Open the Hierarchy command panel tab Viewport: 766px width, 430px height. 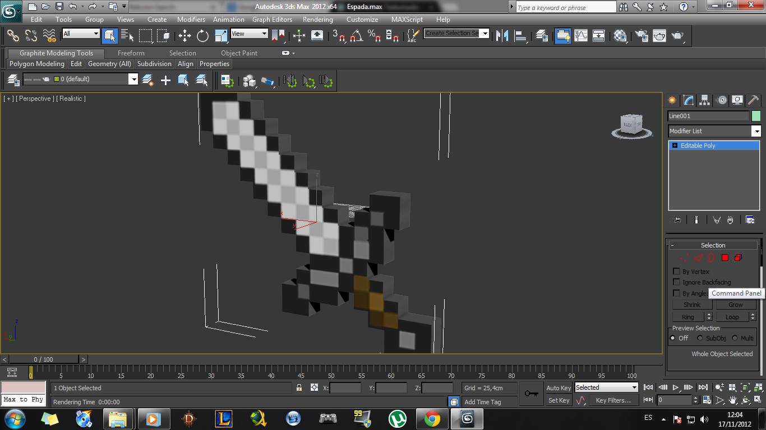pos(705,100)
